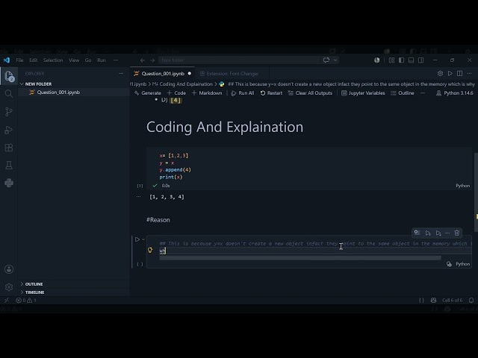Click the command center search box

click(239, 60)
